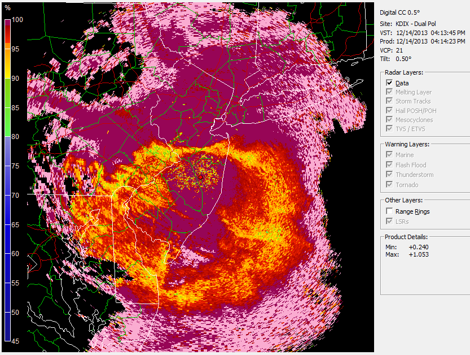Toggle the Mesocyclones checkbox
470x355 pixels.
pos(389,119)
